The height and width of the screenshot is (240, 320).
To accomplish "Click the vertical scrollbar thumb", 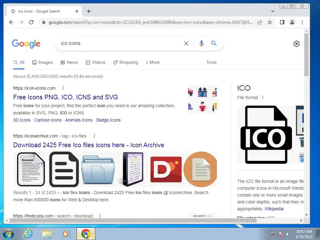I will (306, 55).
